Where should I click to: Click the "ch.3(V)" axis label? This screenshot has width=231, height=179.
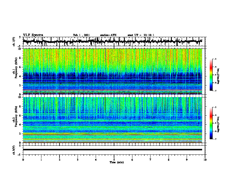14,150
